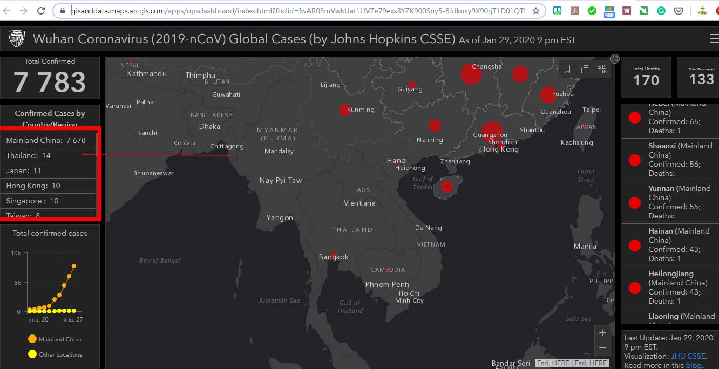Open the red PDF extension icon

point(575,11)
